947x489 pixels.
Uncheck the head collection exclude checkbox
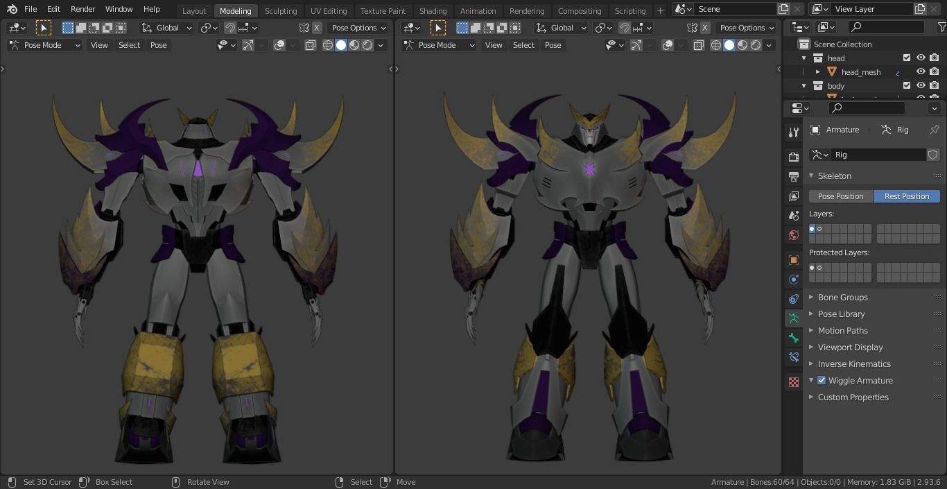pos(907,58)
